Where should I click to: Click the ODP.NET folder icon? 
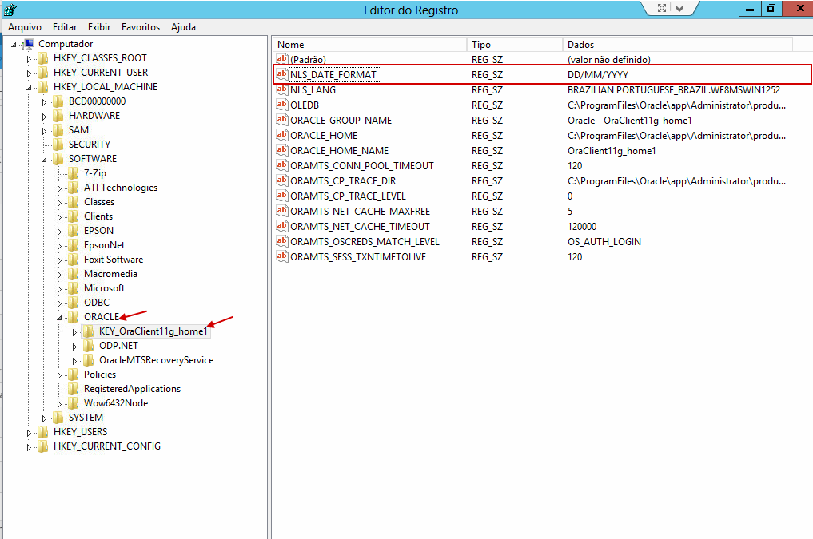pos(90,345)
